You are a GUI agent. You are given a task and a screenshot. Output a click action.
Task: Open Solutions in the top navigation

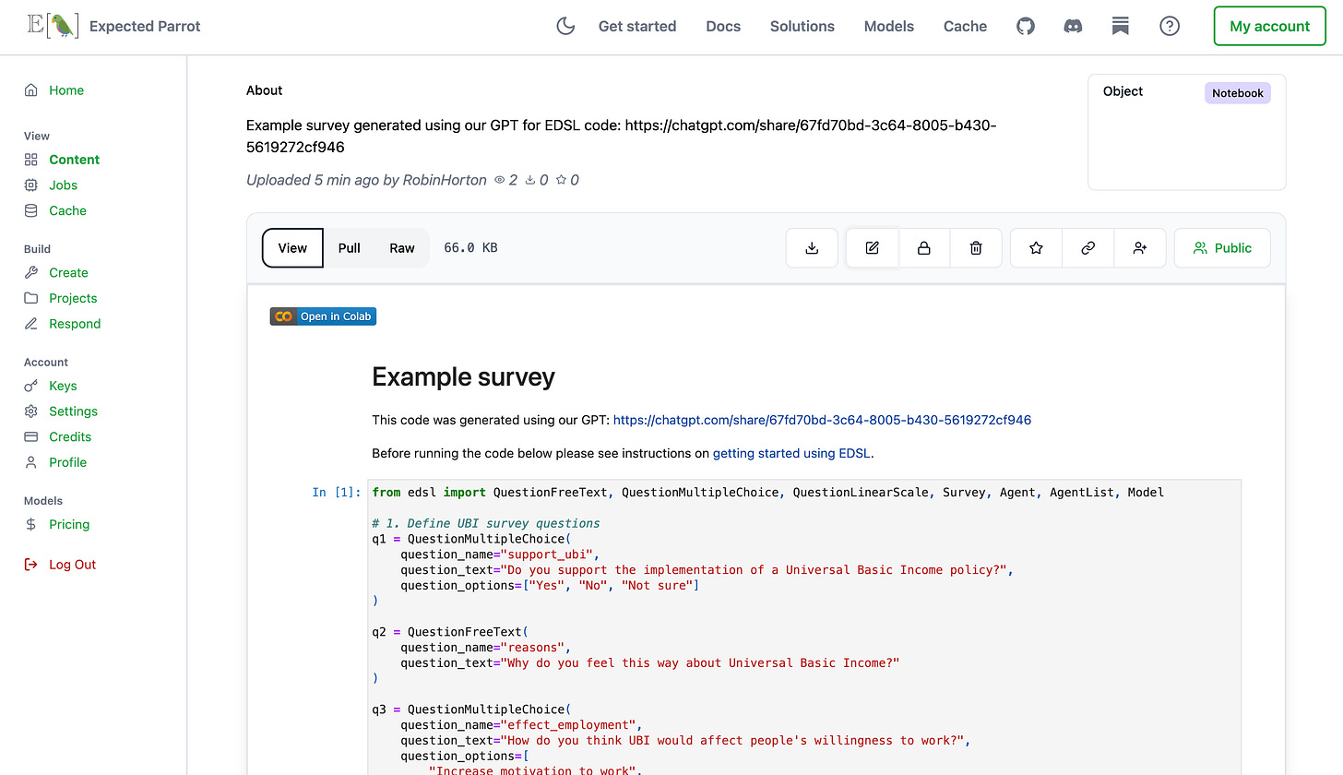click(802, 26)
